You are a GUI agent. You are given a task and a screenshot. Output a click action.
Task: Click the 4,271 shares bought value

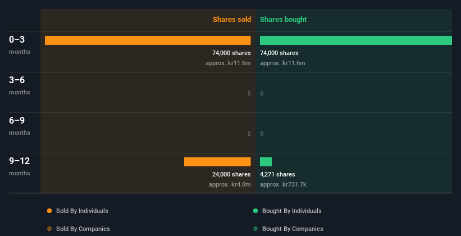click(277, 175)
